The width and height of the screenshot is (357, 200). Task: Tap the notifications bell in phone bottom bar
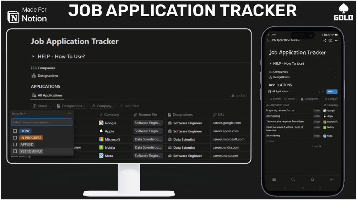click(312, 179)
